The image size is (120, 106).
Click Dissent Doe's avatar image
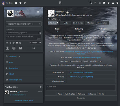click(x=51, y=13)
